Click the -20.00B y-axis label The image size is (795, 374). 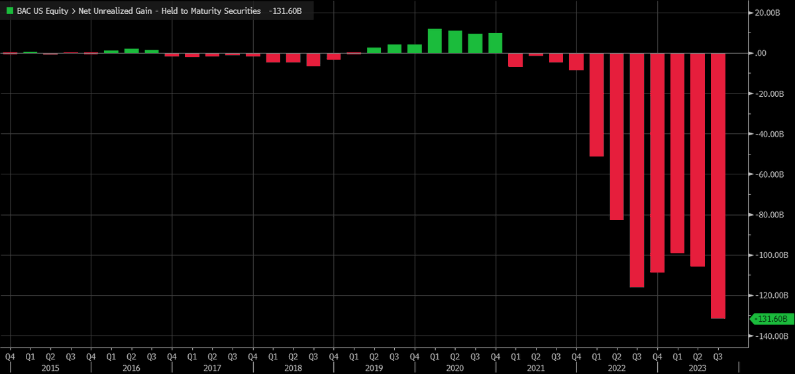[x=769, y=93]
